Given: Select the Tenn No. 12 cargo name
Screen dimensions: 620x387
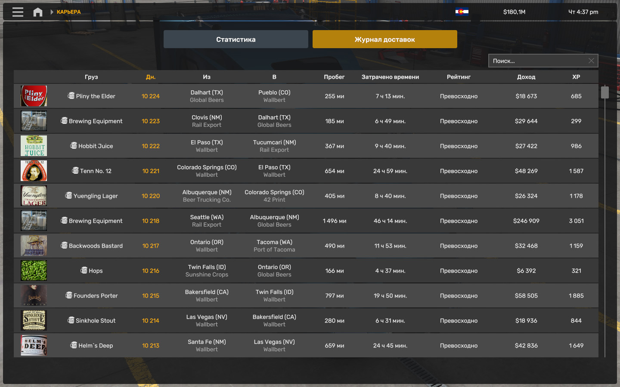Looking at the screenshot, I should (x=96, y=171).
